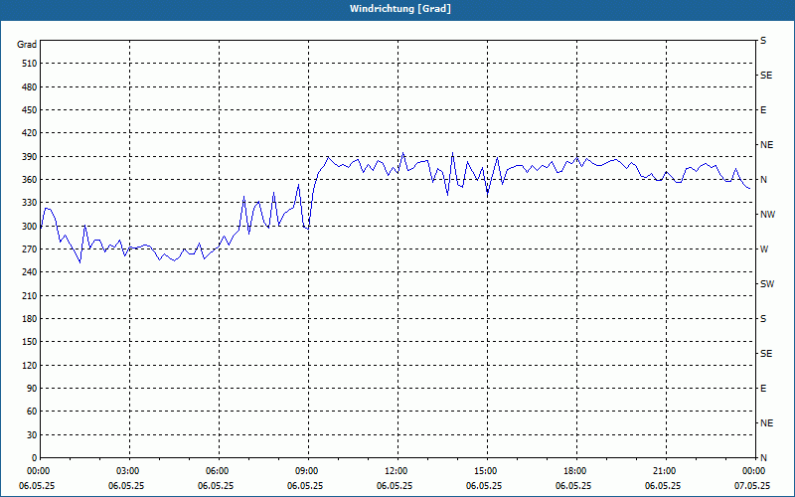This screenshot has height=497, width=795.
Task: Click the SW compass label level with 210
Action: [767, 284]
